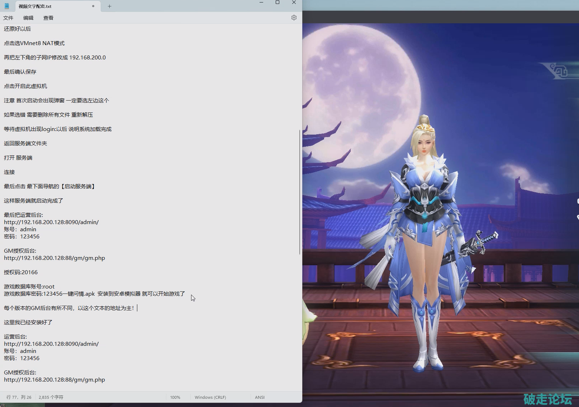Open Notepad settings gear icon

[294, 18]
